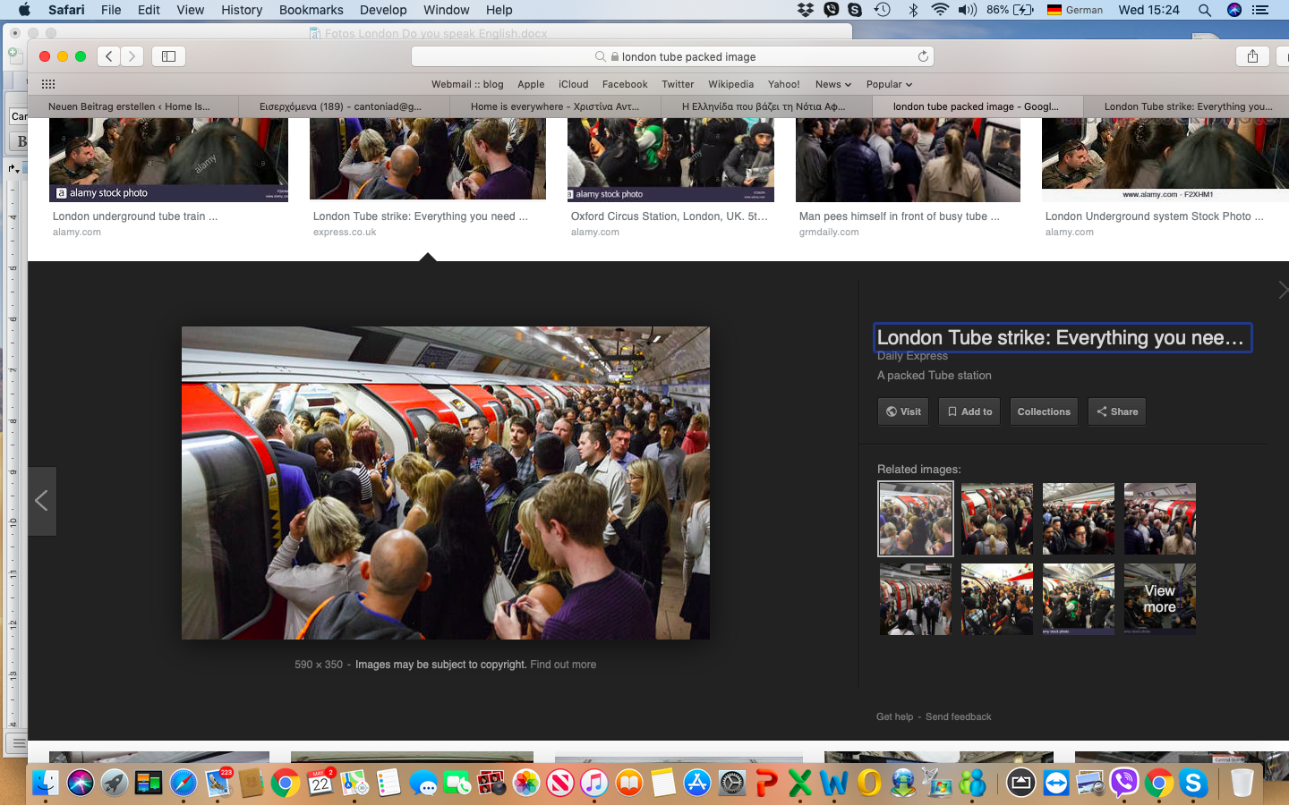Open System Preferences in the Dock

pos(731,784)
